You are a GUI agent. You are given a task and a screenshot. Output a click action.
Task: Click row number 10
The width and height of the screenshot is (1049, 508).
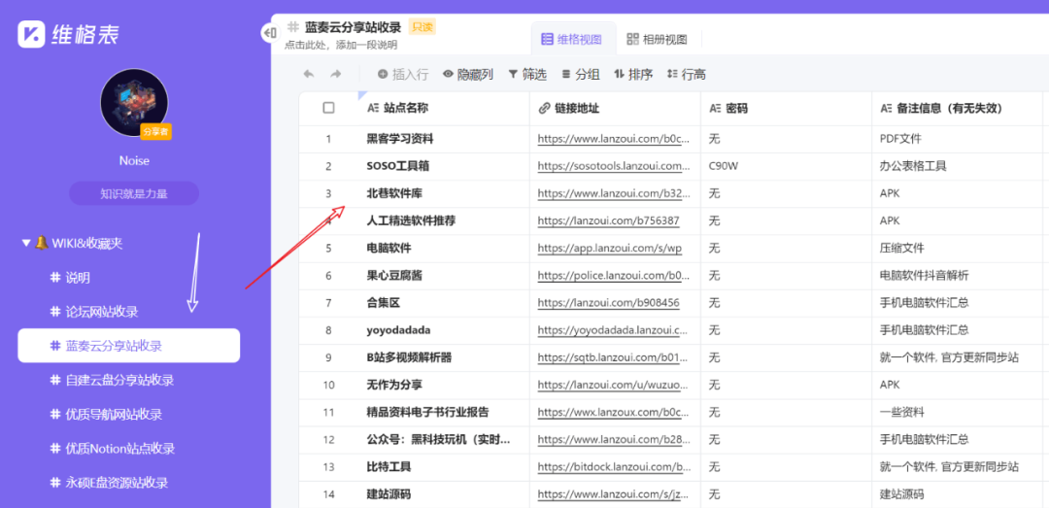(328, 385)
